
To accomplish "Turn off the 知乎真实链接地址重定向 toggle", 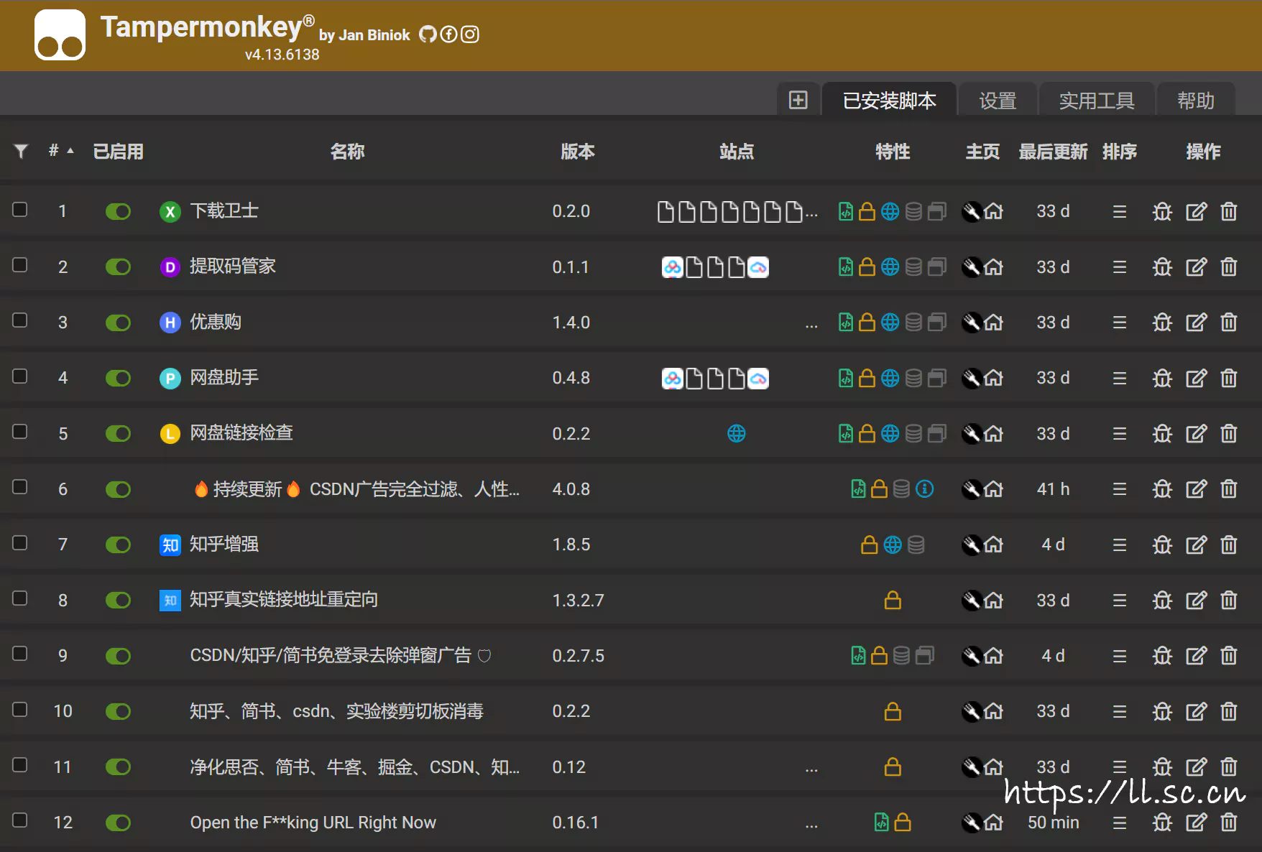I will click(118, 600).
